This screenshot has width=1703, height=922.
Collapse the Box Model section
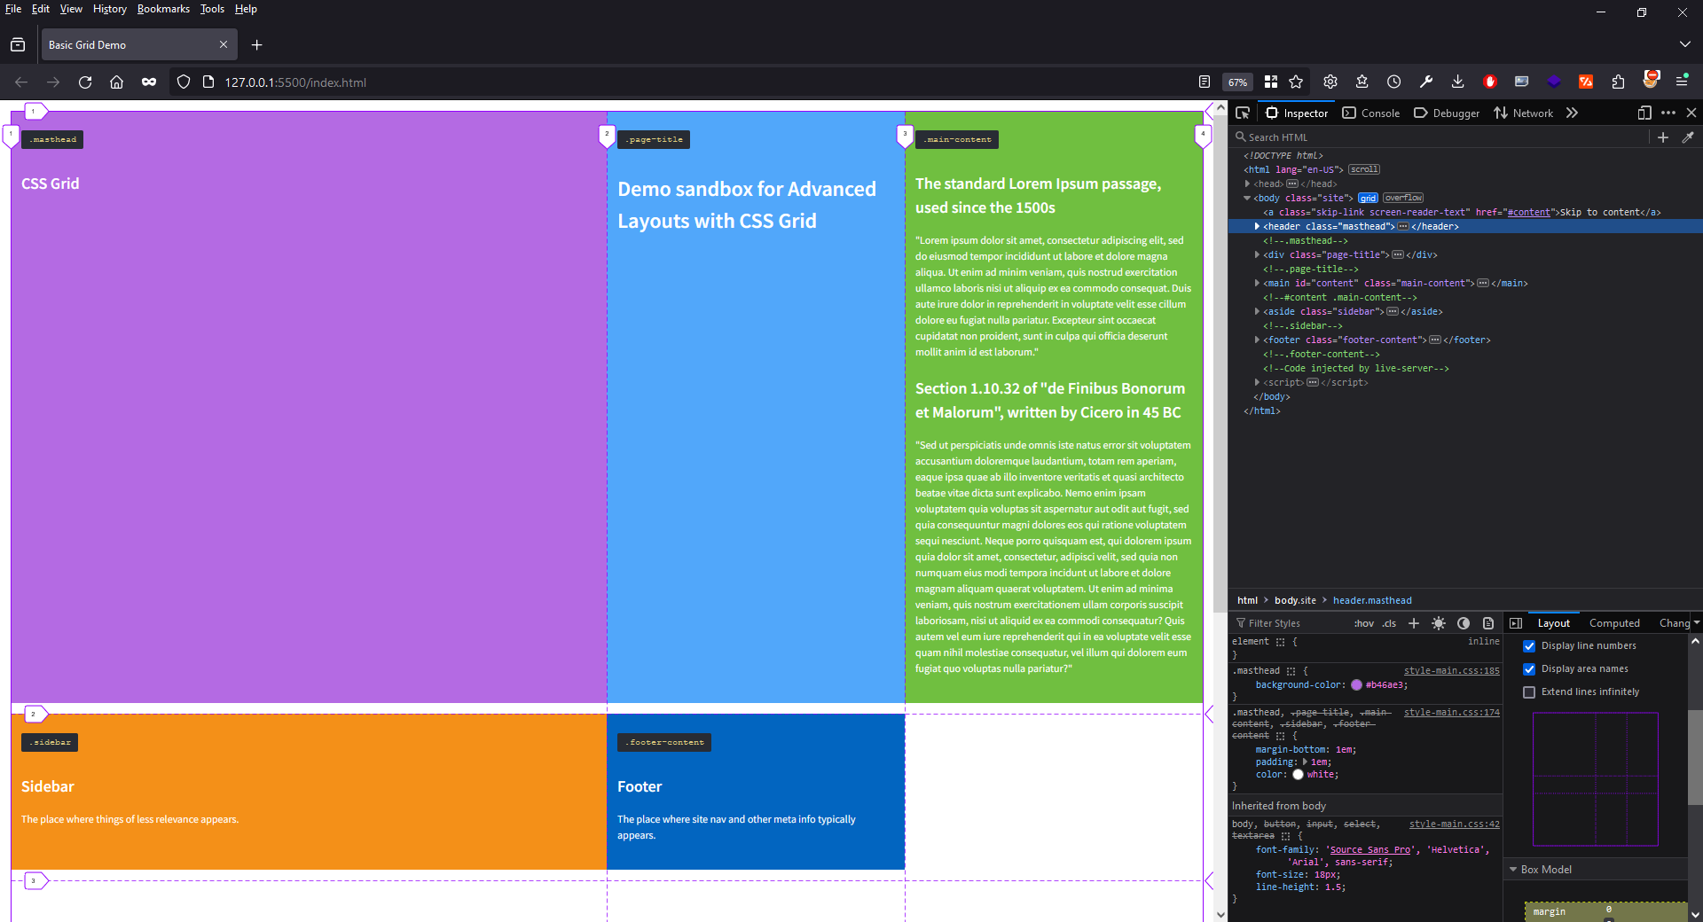(1513, 870)
